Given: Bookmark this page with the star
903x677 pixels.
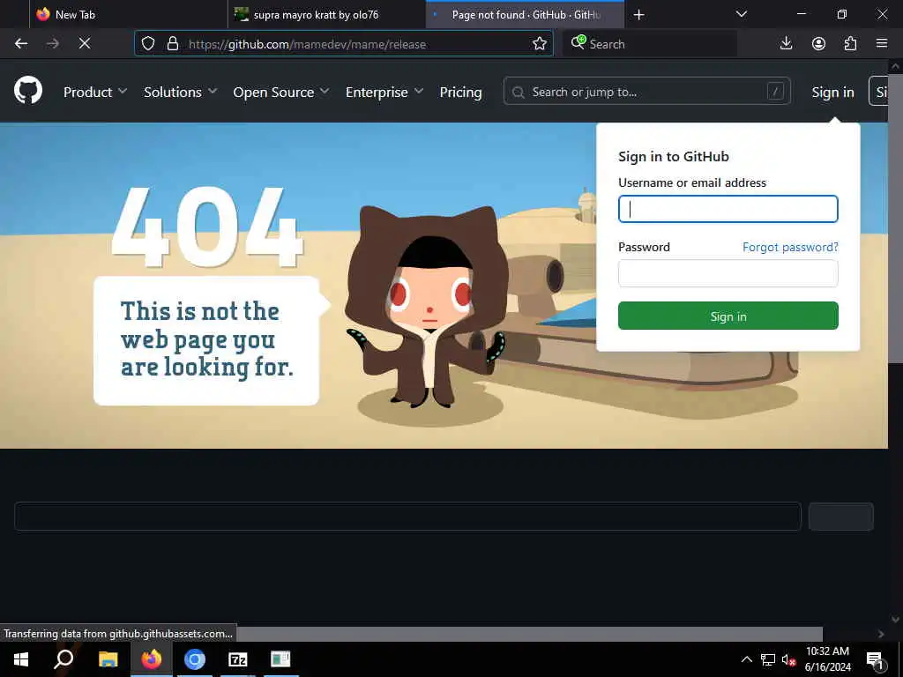Looking at the screenshot, I should pos(540,44).
